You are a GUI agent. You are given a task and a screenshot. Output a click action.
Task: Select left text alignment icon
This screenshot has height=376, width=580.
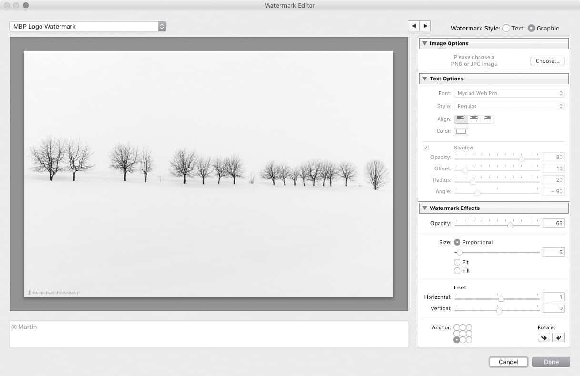click(460, 119)
